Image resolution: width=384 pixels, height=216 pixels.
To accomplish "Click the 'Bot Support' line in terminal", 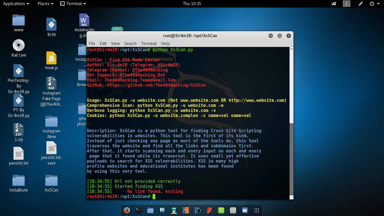I will pos(126,75).
